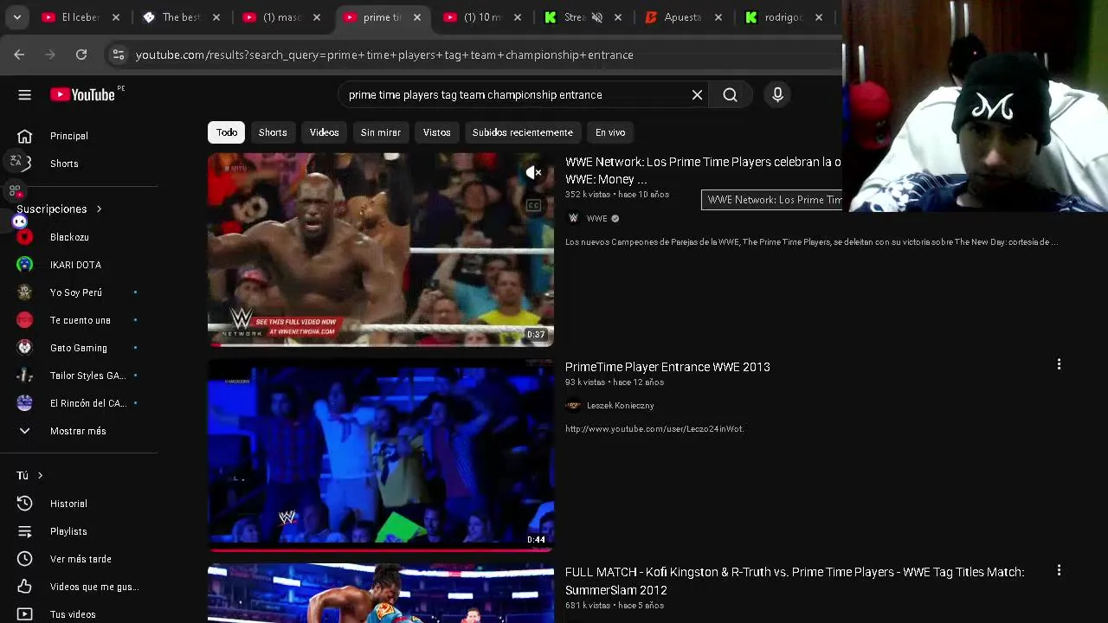
Task: Select the Videos filter chip
Action: pyautogui.click(x=325, y=132)
